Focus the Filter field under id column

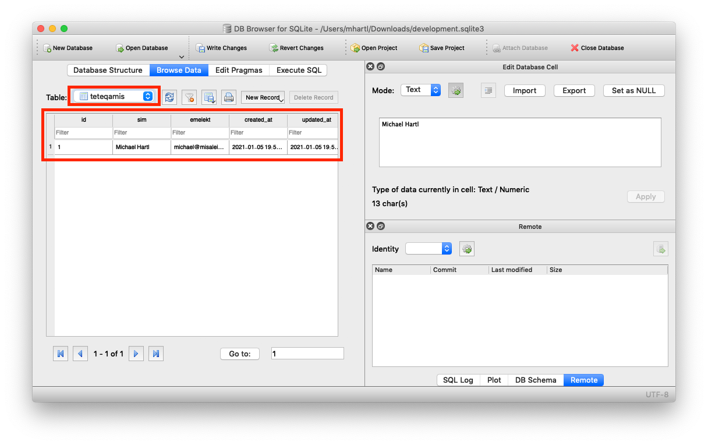[83, 132]
